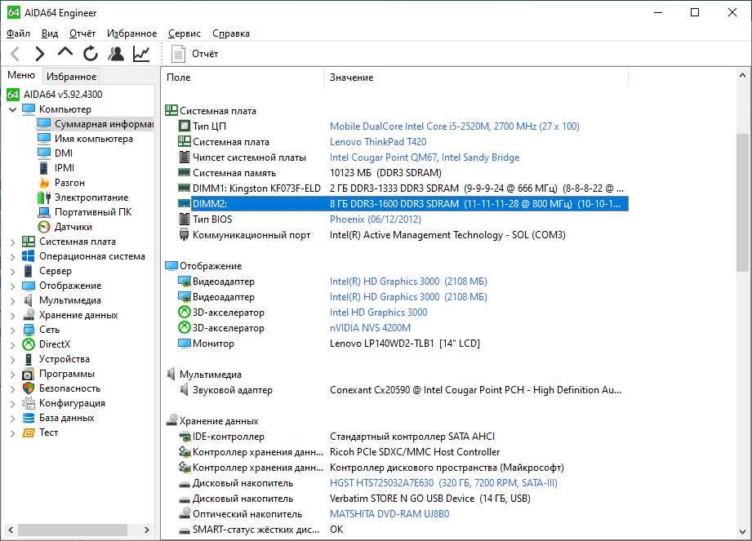Screen dimensions: 752x541
Task: Expand the Сервер tree node
Action: click(x=13, y=271)
